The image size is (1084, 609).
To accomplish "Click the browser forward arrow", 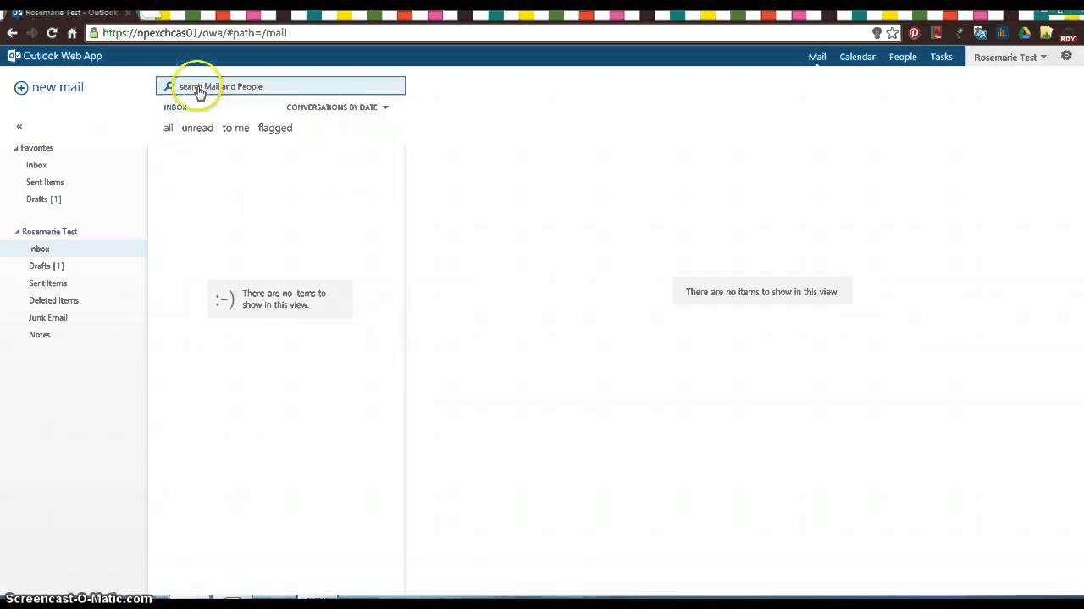I will point(32,33).
